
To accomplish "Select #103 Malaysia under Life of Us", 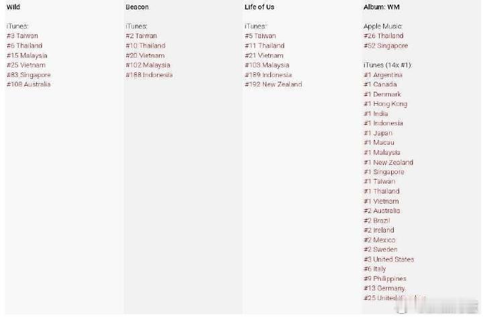I will point(267,65).
